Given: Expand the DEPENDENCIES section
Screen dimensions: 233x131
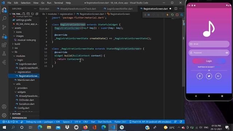Looking at the screenshot, I should tap(19, 118).
